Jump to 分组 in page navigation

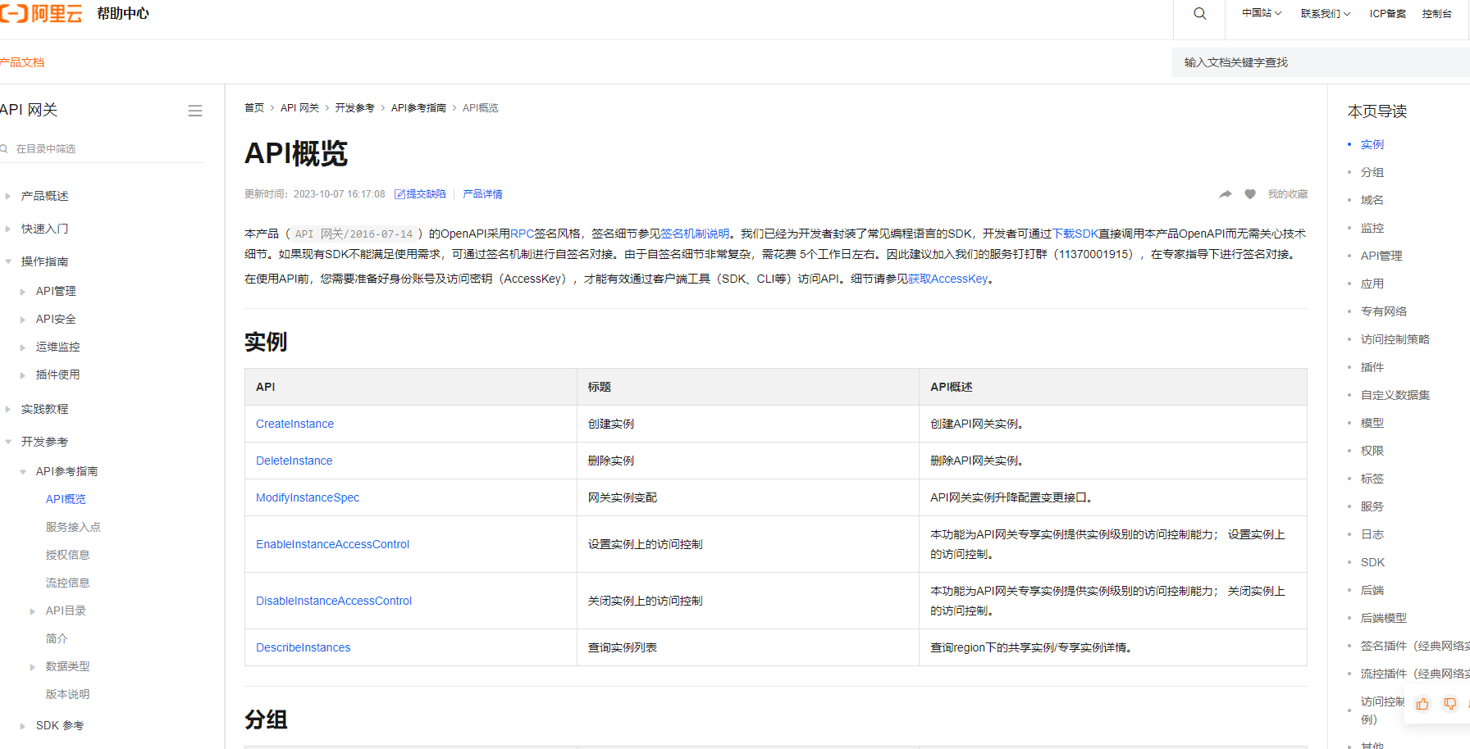pos(1372,172)
